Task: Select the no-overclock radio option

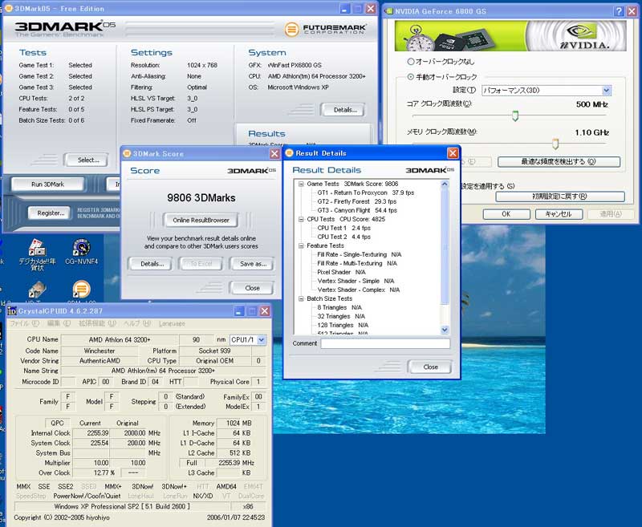Action: pyautogui.click(x=411, y=62)
